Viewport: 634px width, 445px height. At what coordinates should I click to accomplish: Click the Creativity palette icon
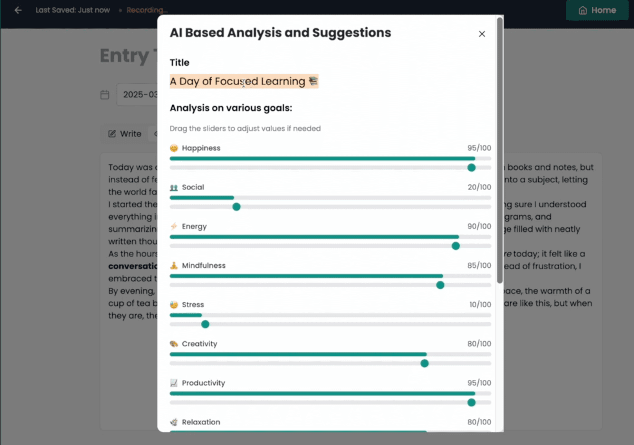pyautogui.click(x=174, y=344)
